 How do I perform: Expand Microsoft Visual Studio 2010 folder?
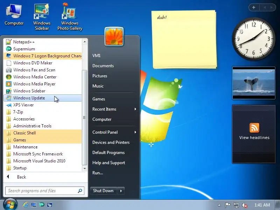[x=42, y=161]
